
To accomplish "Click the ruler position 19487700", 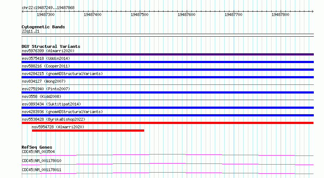I will pos(233,15).
